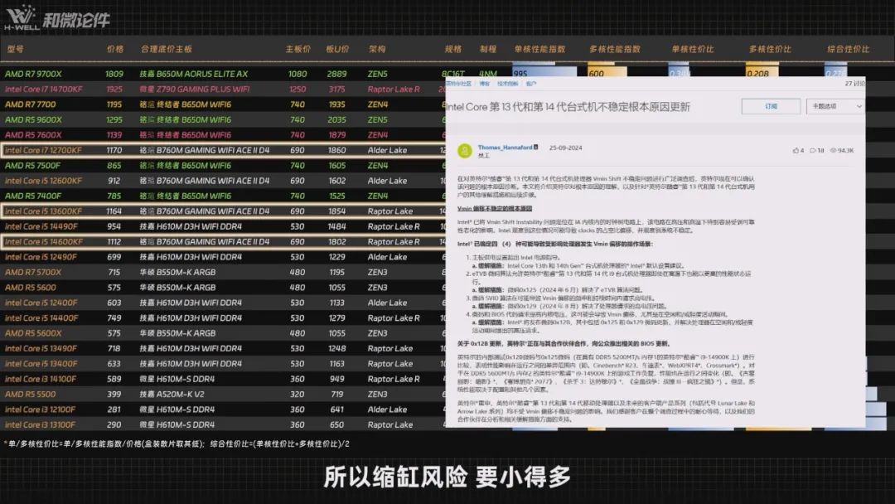Select the Intel Core i5 12490F row name
Screen dimensions: 895x504
41,257
